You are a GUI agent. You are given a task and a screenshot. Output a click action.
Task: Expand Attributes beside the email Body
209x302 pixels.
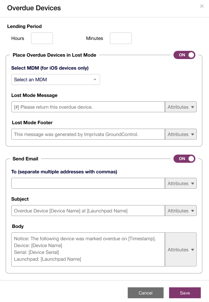[x=181, y=249]
